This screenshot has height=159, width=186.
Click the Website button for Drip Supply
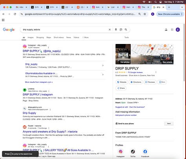click(122, 82)
